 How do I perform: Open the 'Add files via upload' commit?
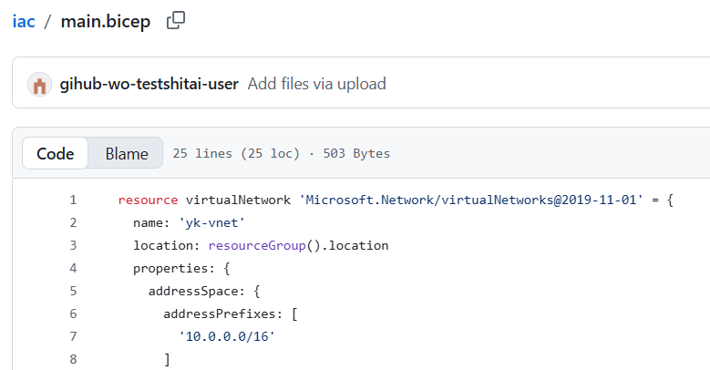tap(316, 84)
